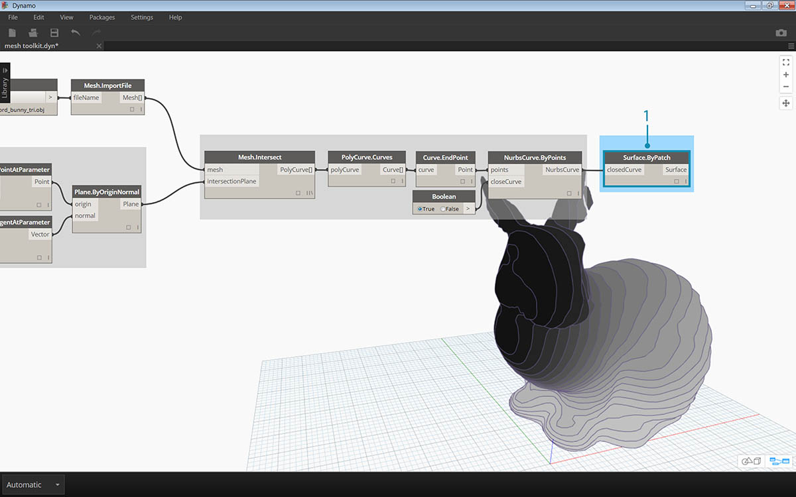The width and height of the screenshot is (796, 497).
Task: Activate the Pan tool icon
Action: [x=786, y=103]
